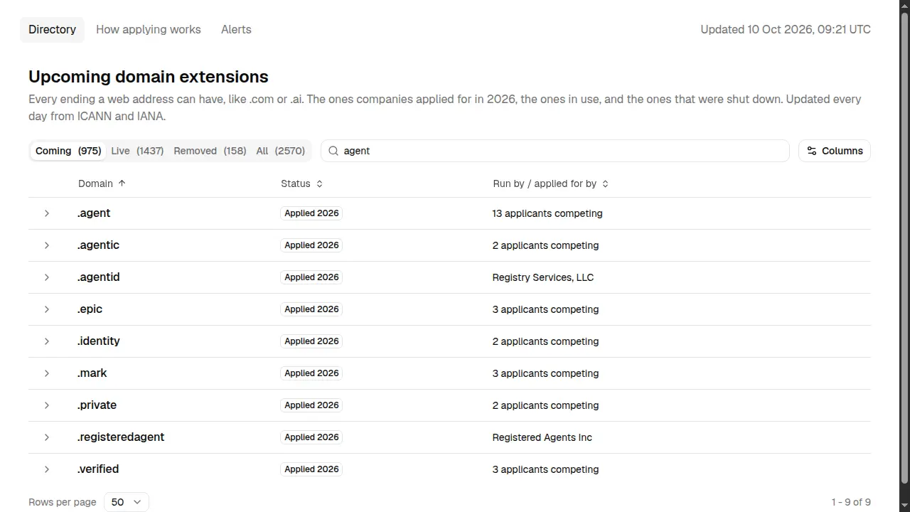This screenshot has height=512, width=910.
Task: Sort by the Status column arrows
Action: click(319, 183)
